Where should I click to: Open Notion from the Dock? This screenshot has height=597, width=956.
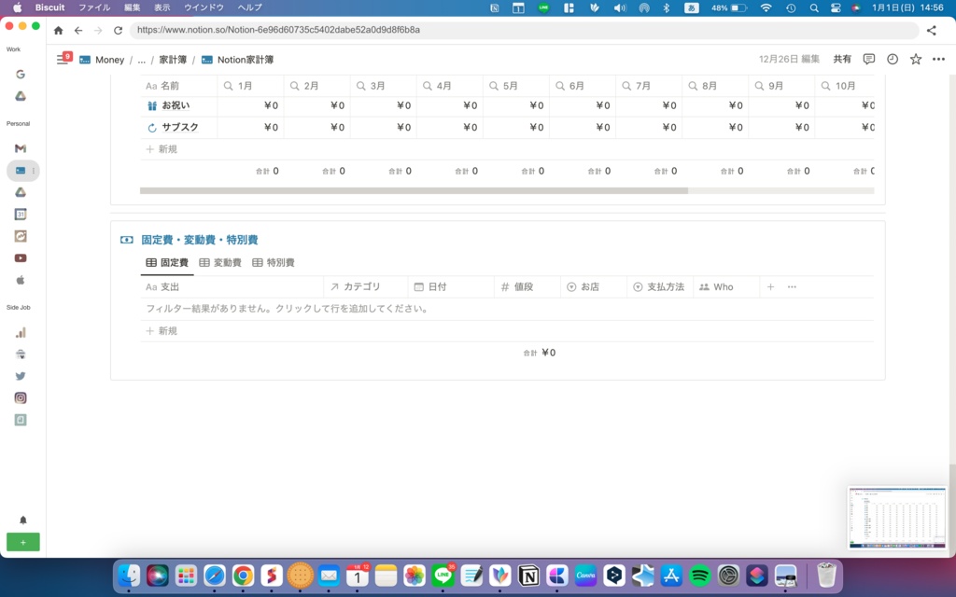point(528,575)
